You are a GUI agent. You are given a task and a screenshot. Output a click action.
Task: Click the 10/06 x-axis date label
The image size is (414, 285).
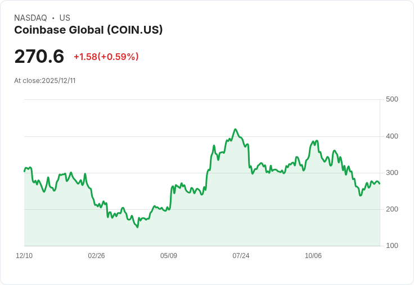coord(313,256)
